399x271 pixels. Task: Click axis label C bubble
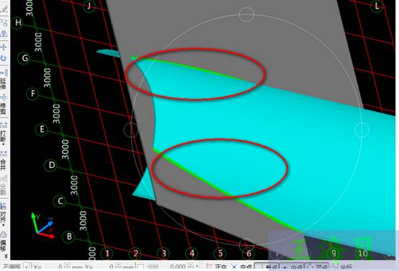pos(60,201)
